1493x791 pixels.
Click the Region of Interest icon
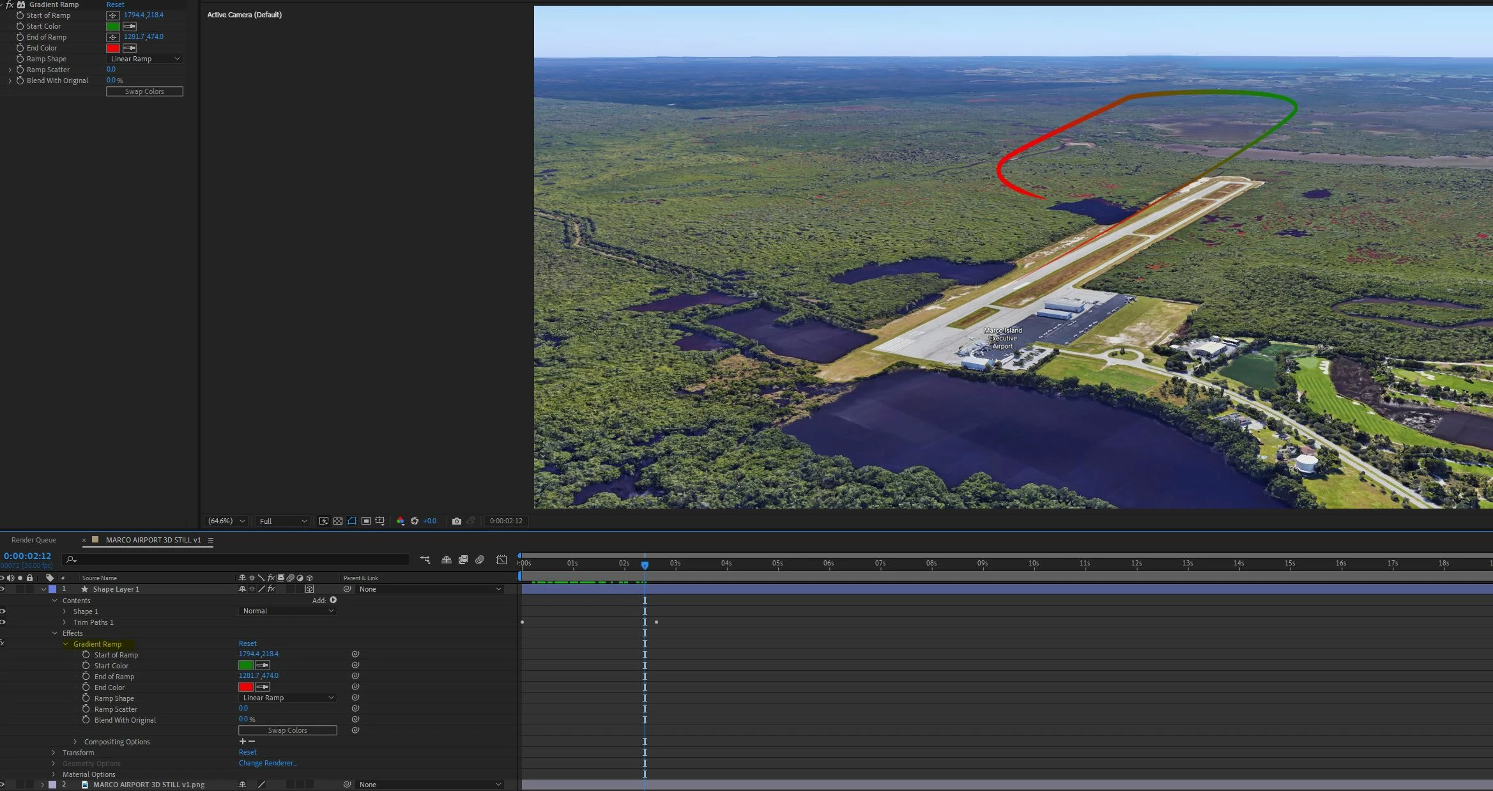point(366,521)
